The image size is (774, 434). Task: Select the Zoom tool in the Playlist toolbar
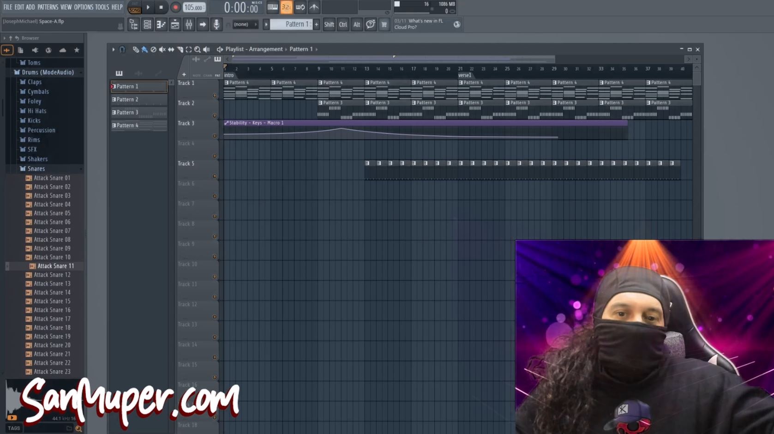(198, 49)
